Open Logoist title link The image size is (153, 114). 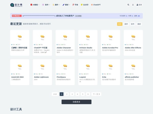83,77
